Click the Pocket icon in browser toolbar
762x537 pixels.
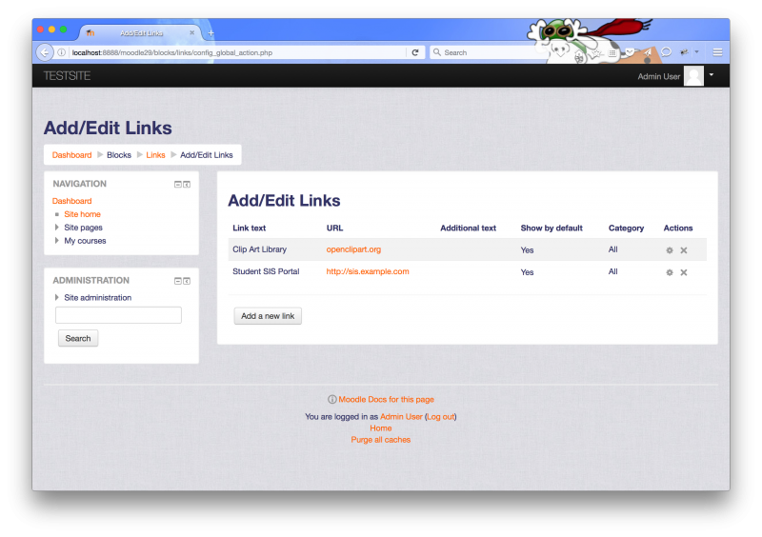pyautogui.click(x=630, y=52)
